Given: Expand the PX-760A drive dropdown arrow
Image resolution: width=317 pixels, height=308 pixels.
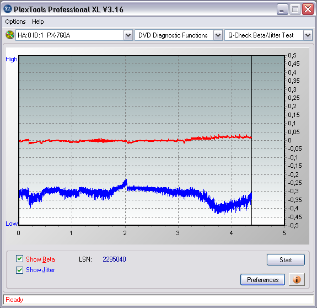Looking at the screenshot, I should (x=128, y=35).
